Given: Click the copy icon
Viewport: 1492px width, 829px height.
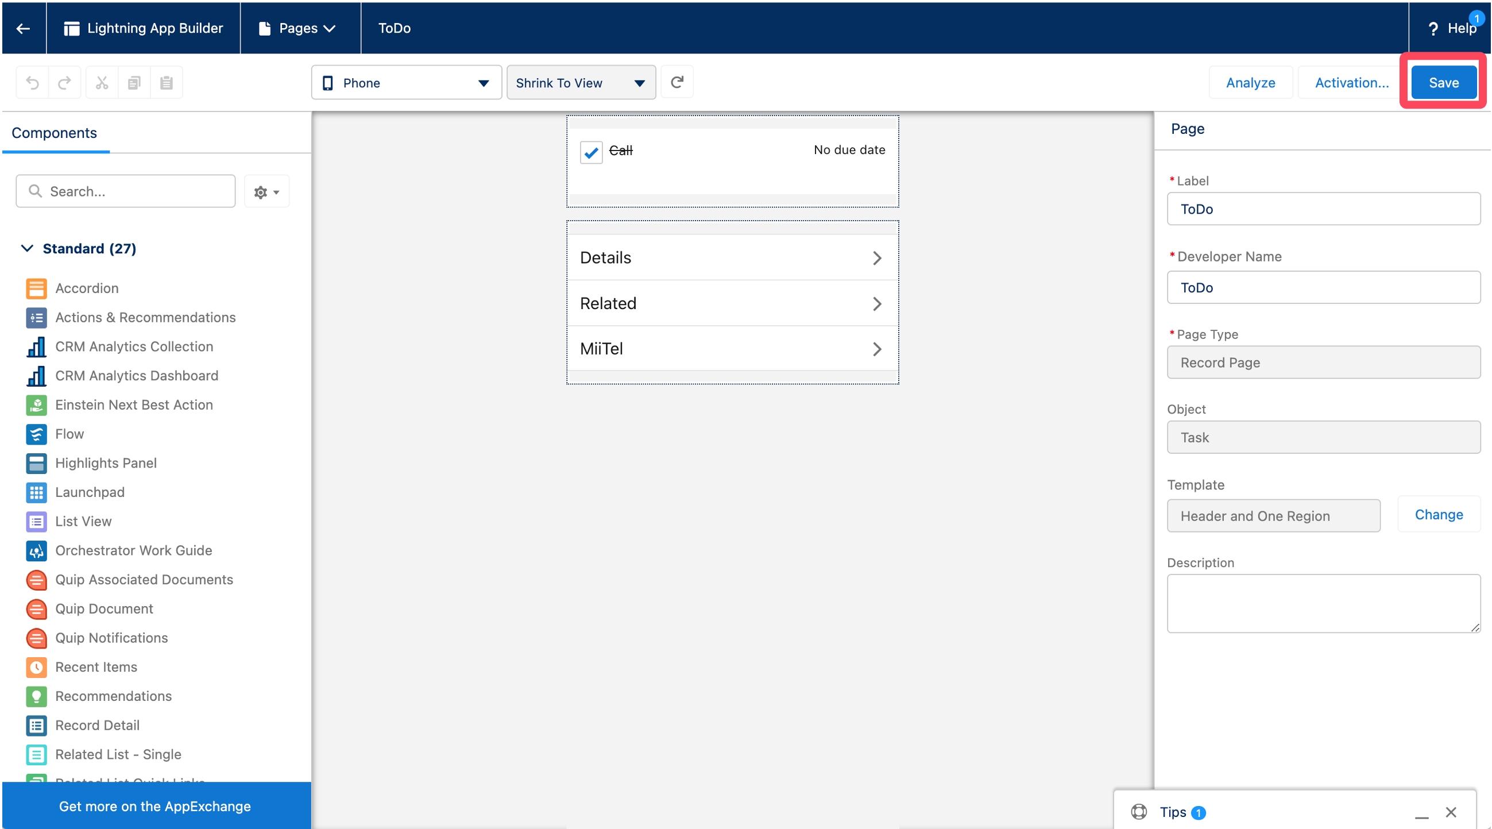Looking at the screenshot, I should pos(134,83).
